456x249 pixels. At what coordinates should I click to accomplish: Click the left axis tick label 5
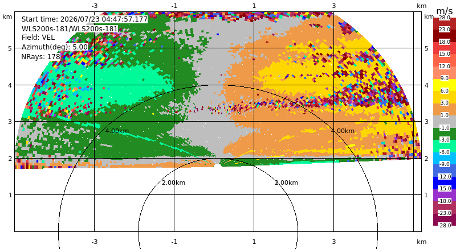[x=10, y=48]
